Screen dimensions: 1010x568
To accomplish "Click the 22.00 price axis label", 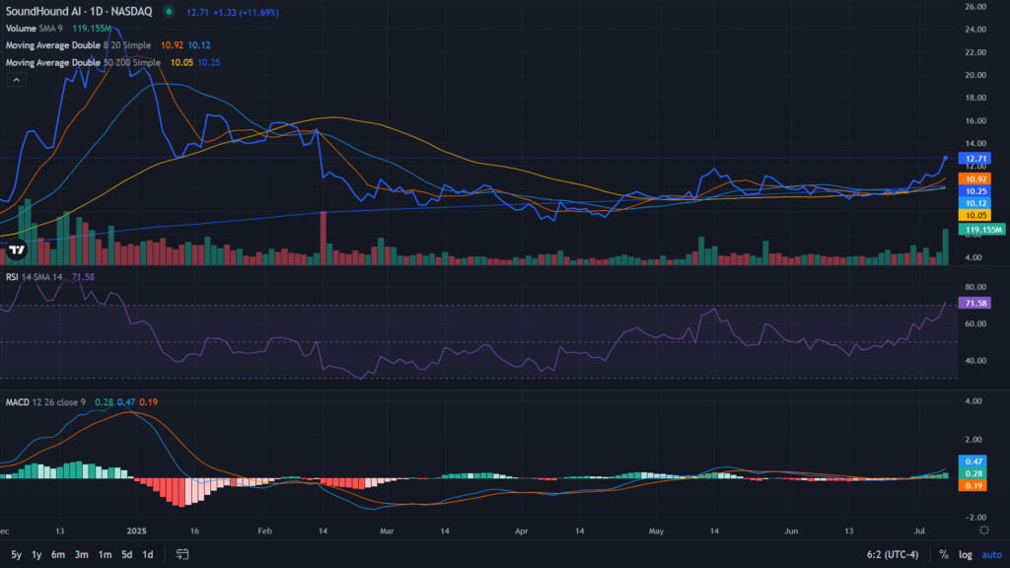I will tap(975, 52).
